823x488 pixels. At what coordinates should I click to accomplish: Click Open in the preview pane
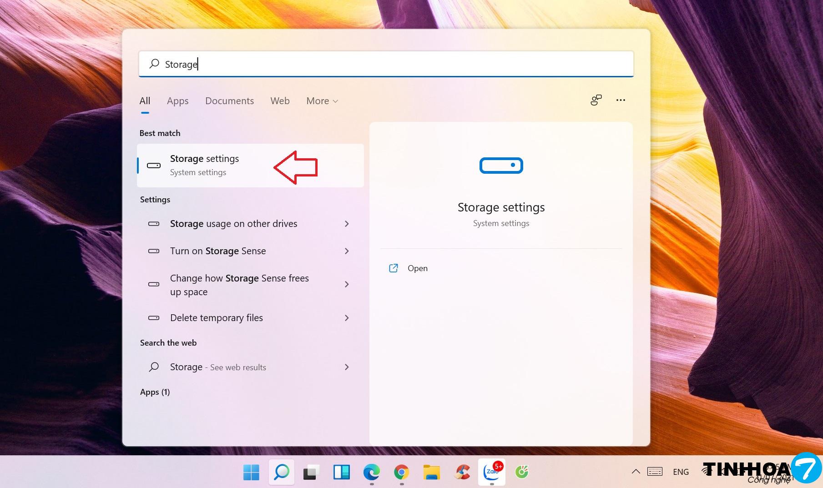point(417,268)
